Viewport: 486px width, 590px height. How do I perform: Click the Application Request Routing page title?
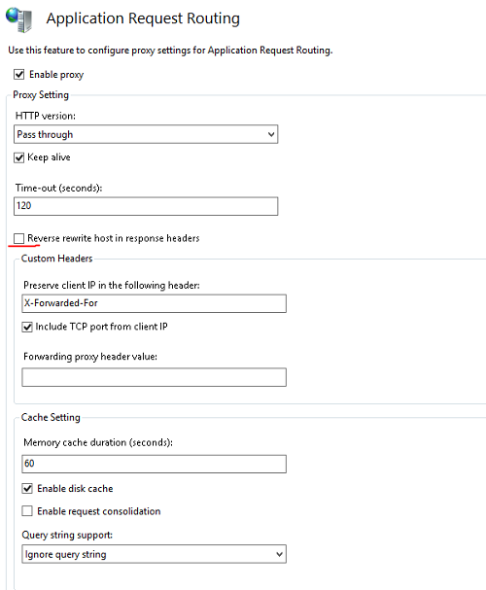pyautogui.click(x=143, y=18)
